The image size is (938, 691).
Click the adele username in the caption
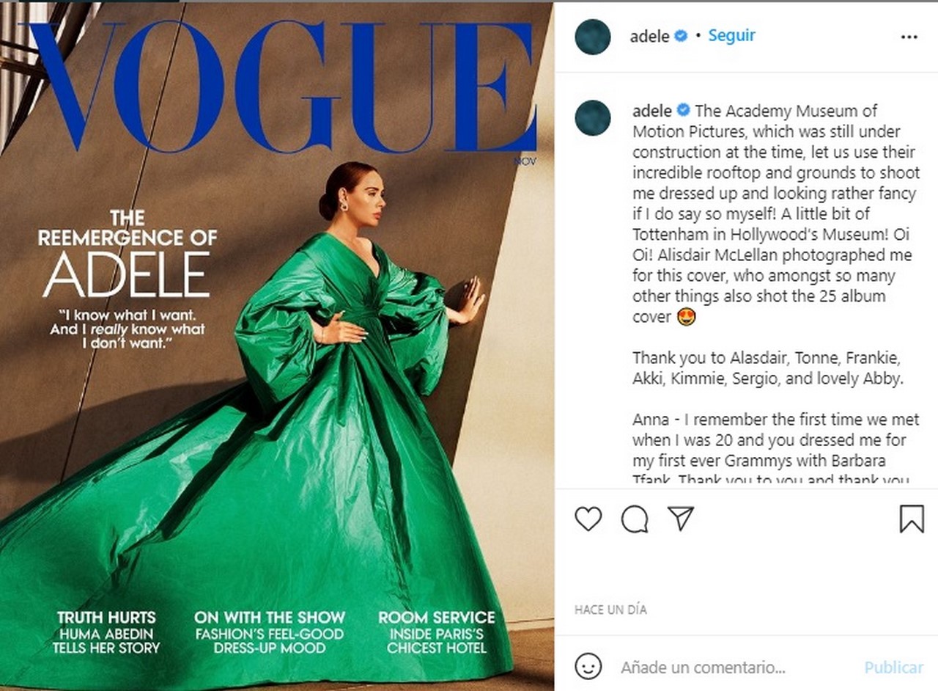click(652, 111)
